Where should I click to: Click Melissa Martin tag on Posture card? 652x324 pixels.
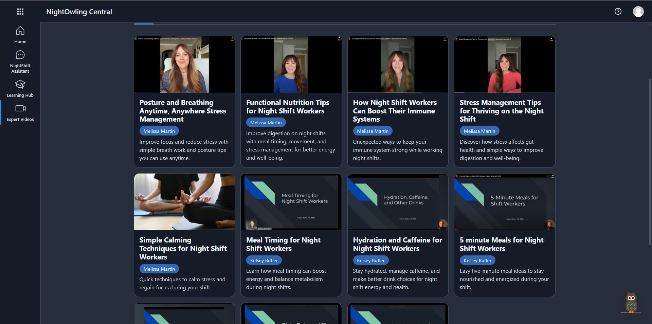[x=159, y=131]
